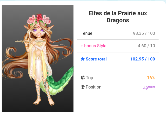
Task: Click the star icon beside Score total
Action: (83, 59)
